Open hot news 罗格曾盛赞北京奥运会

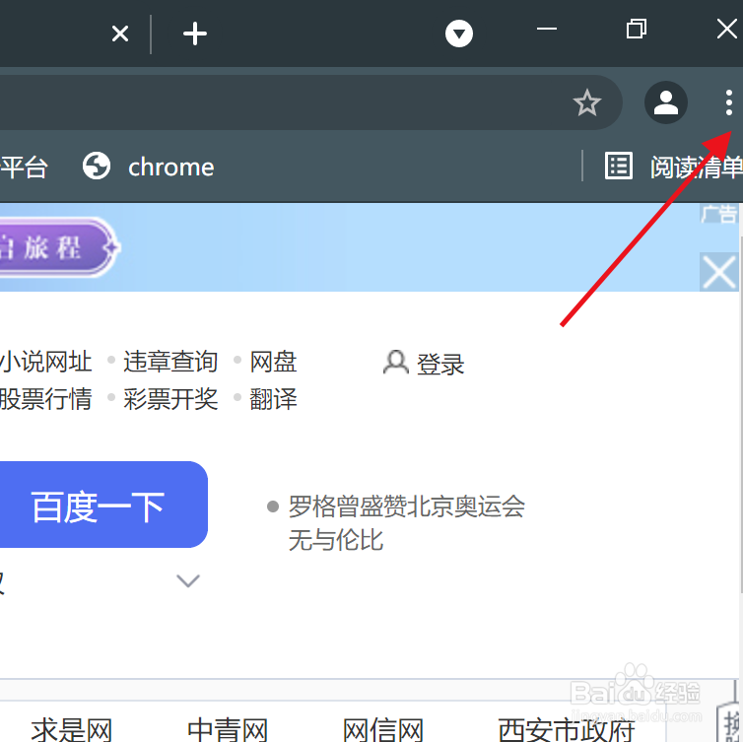(407, 522)
